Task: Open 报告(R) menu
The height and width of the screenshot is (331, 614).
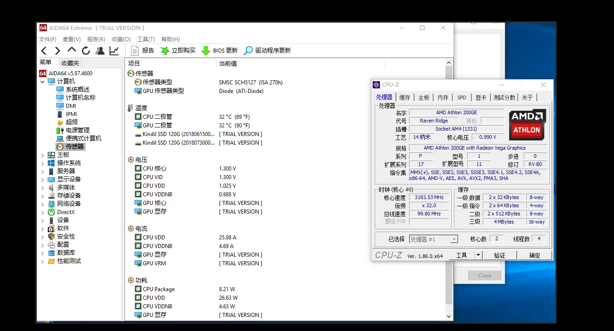Action: click(x=96, y=39)
